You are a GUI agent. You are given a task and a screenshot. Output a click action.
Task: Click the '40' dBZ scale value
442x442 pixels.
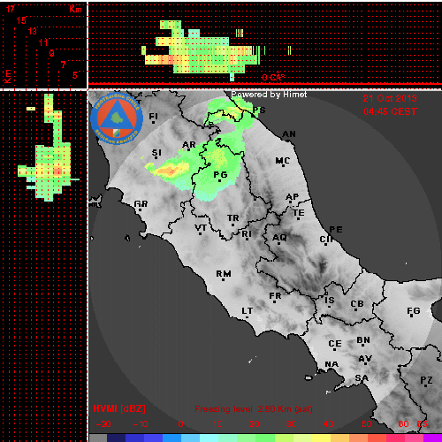coord(328,424)
